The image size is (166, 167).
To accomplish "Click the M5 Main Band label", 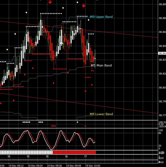I will (101, 65).
